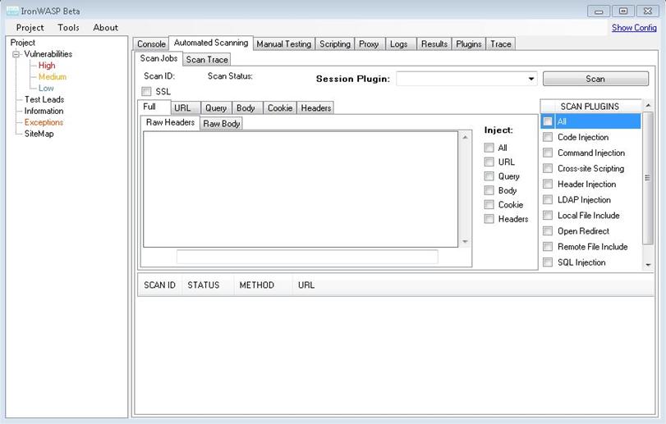Click the IronWASP application icon in title bar
Screen dimensions: 666x424
12,11
